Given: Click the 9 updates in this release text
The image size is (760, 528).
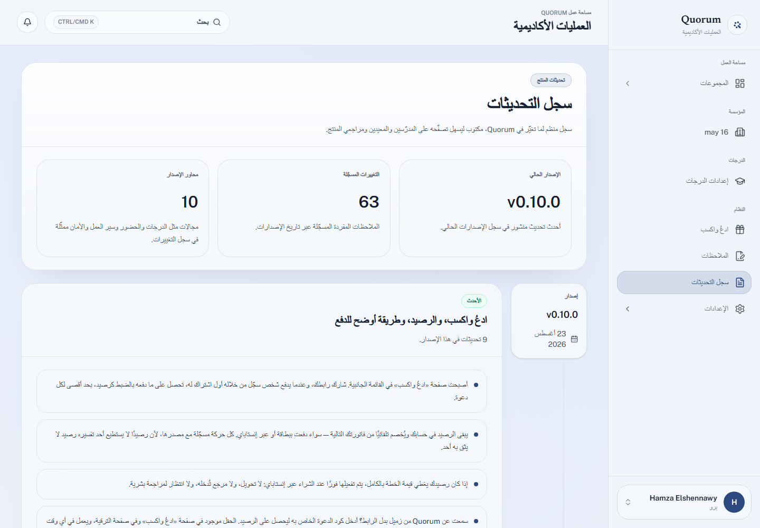Looking at the screenshot, I should (x=453, y=340).
